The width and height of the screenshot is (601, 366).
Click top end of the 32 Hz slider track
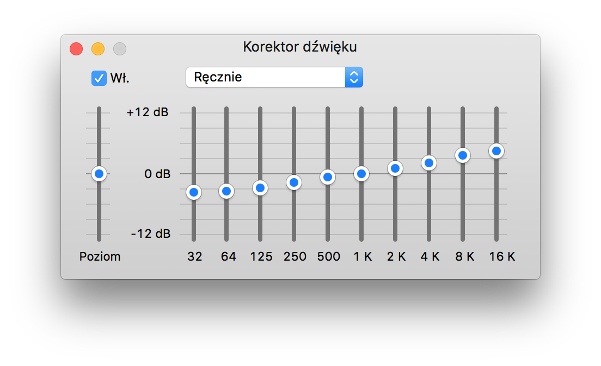pos(193,110)
